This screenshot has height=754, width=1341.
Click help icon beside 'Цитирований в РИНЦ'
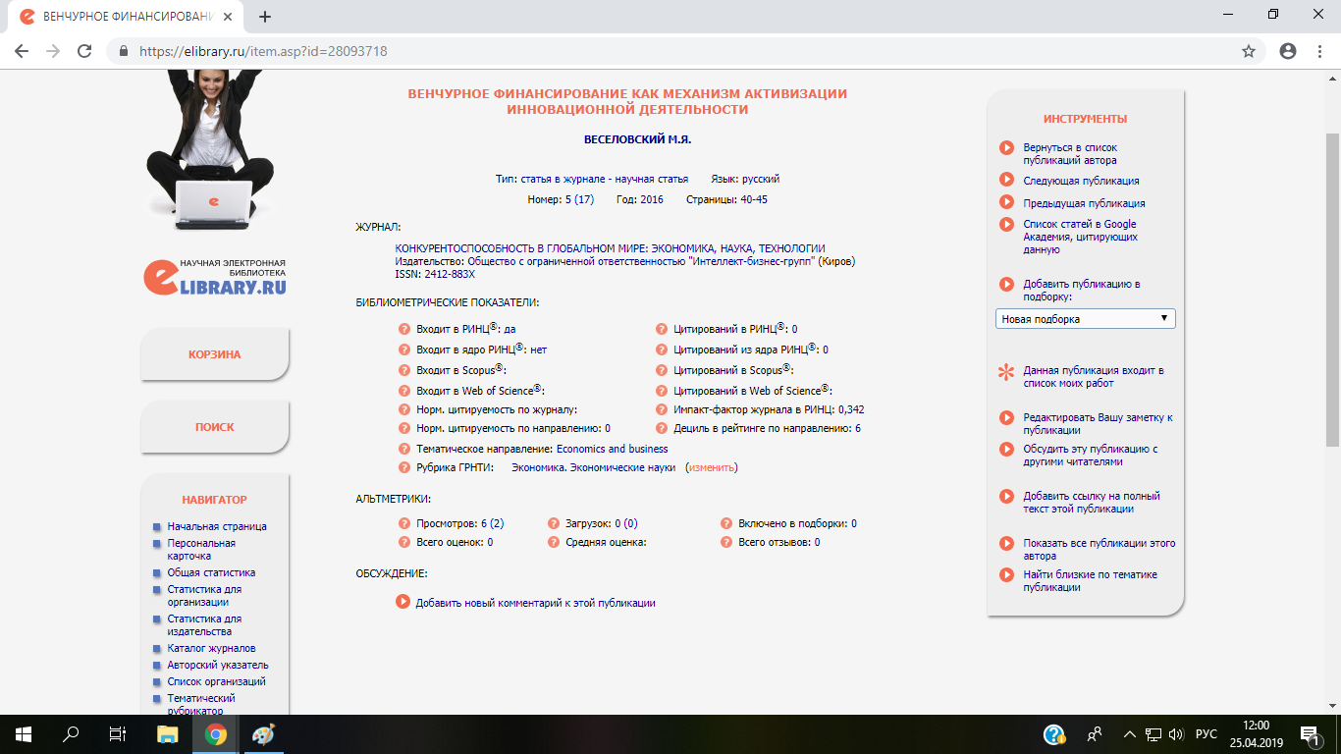[x=661, y=330]
